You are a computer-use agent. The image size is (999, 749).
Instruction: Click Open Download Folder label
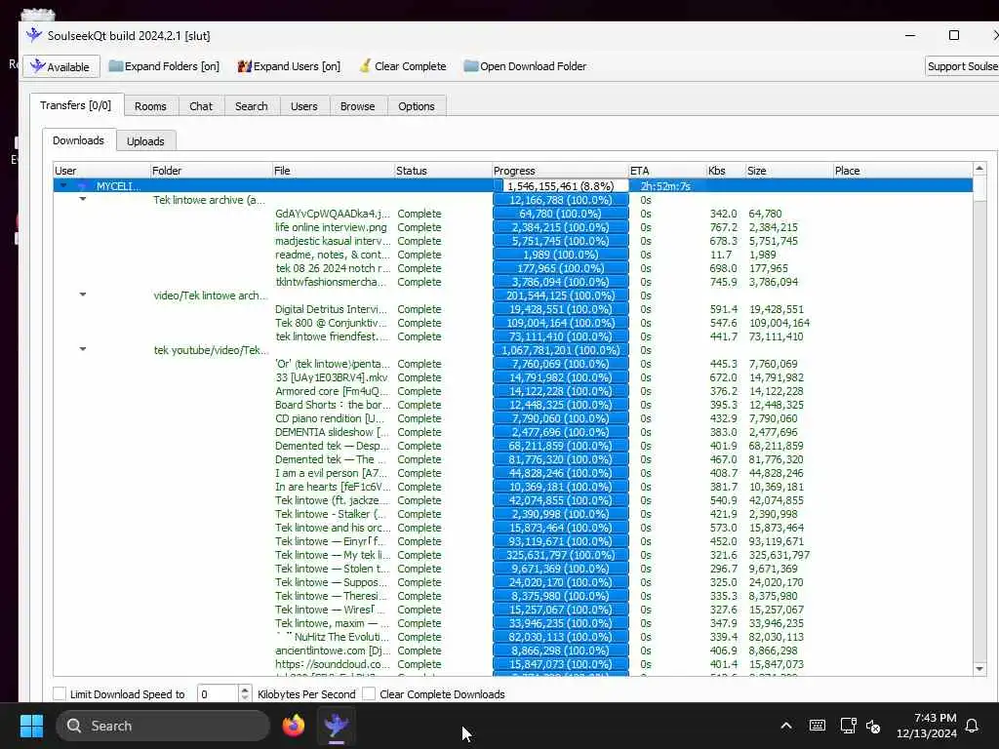pos(534,66)
